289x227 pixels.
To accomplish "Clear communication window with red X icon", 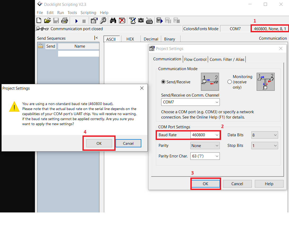I will click(122, 20).
